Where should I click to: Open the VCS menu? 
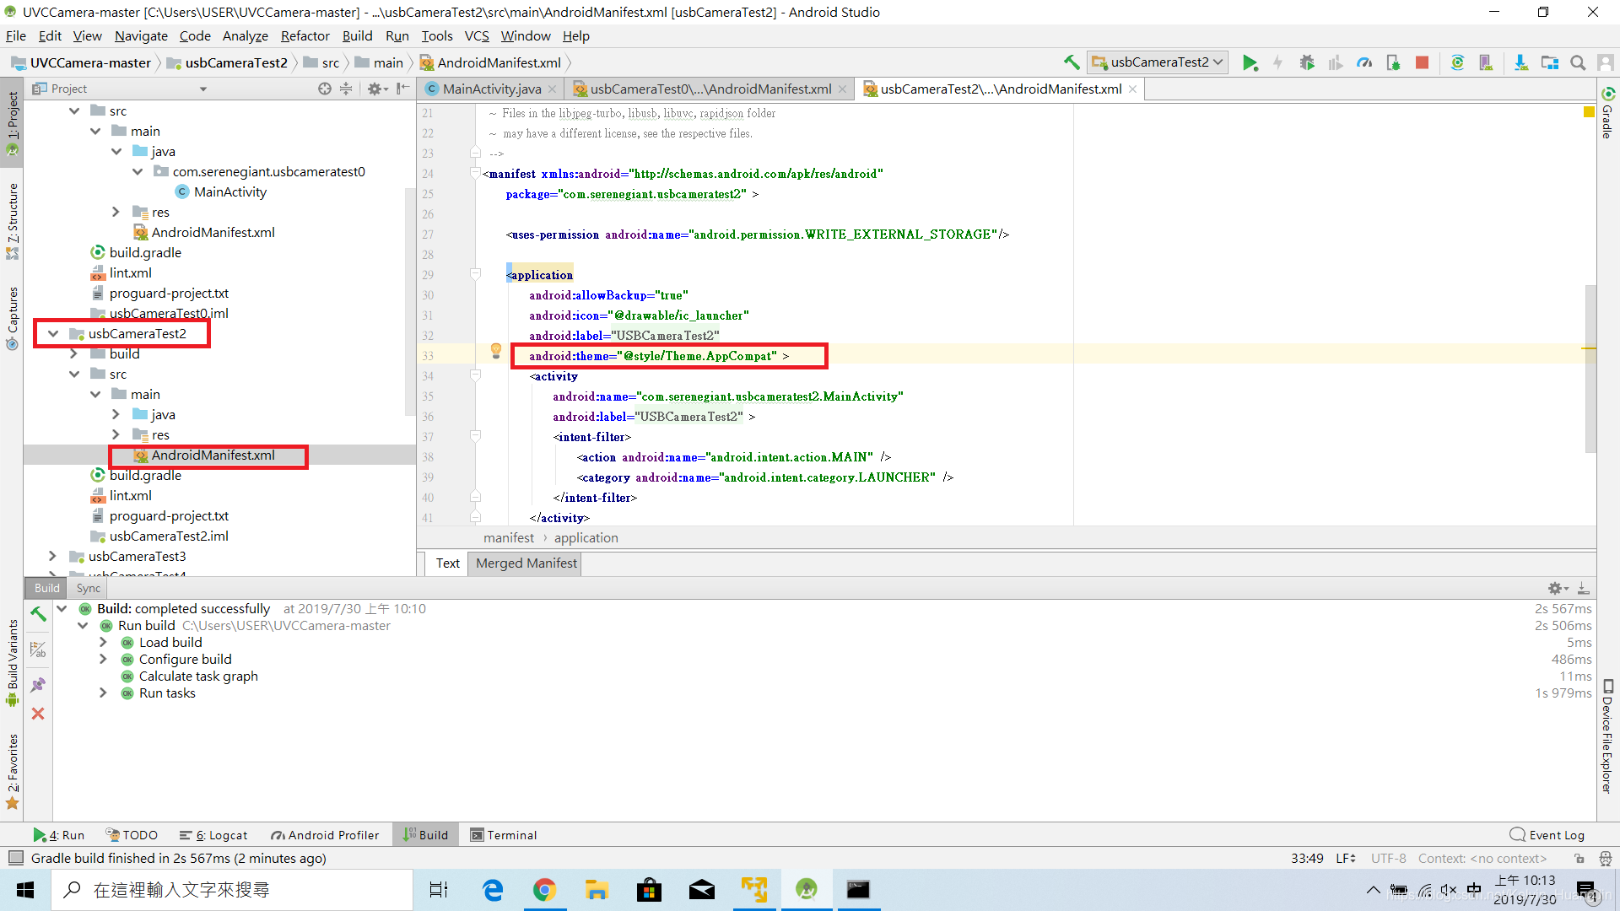(x=476, y=35)
